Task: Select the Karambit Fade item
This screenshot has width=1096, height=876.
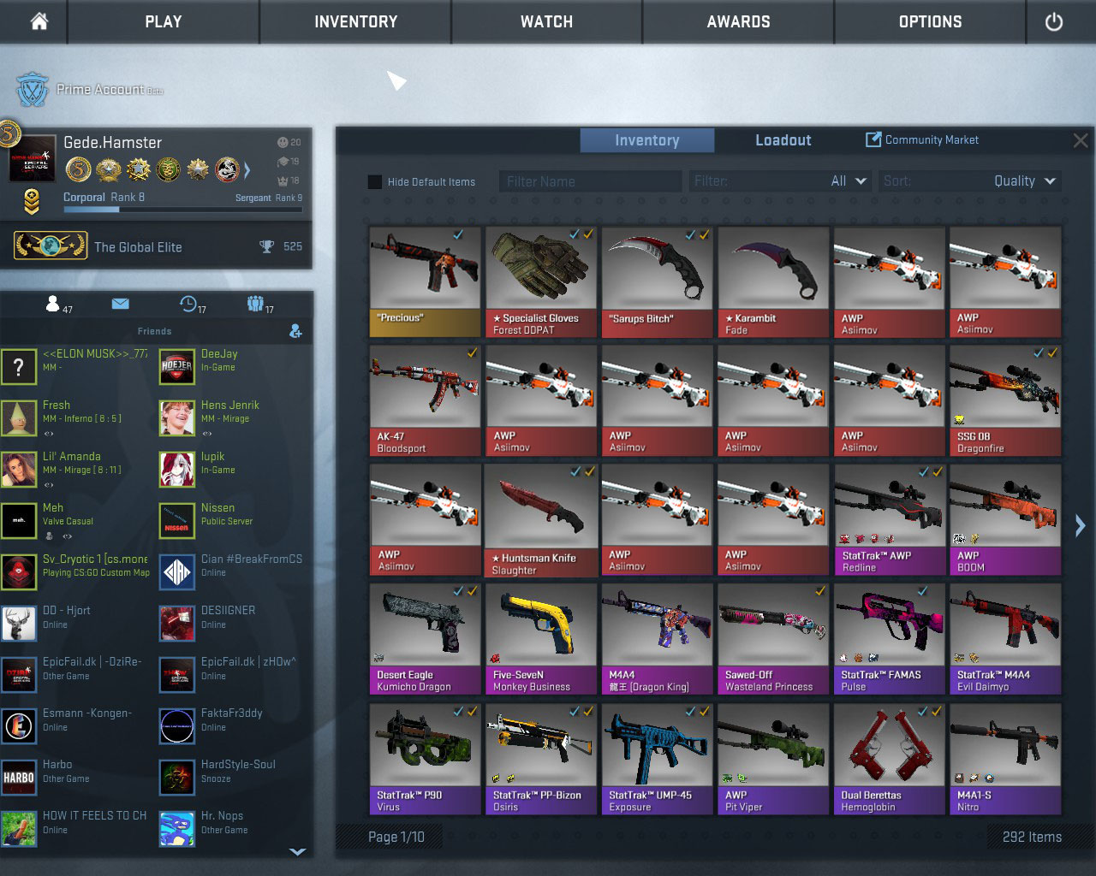Action: point(773,281)
